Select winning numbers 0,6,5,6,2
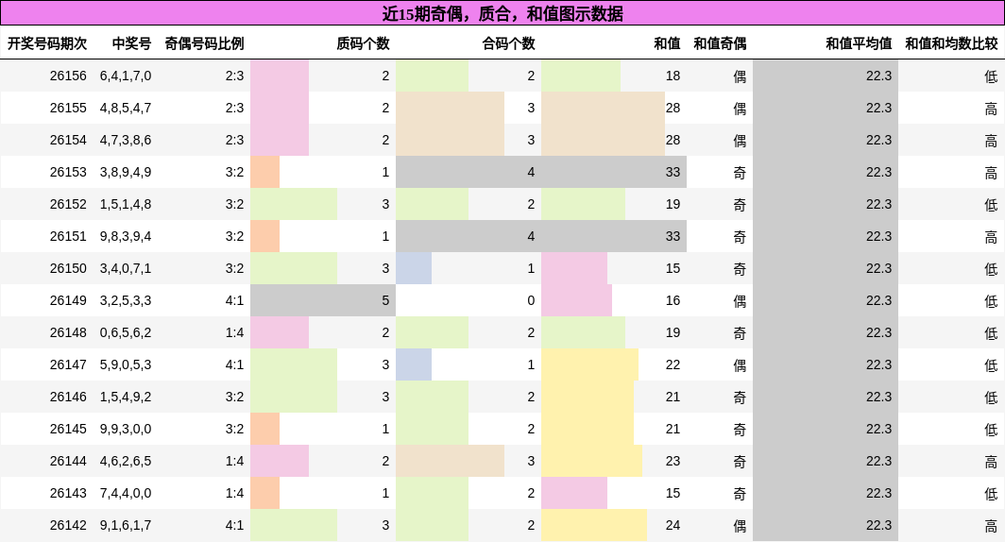The height and width of the screenshot is (542, 1005). pyautogui.click(x=126, y=331)
